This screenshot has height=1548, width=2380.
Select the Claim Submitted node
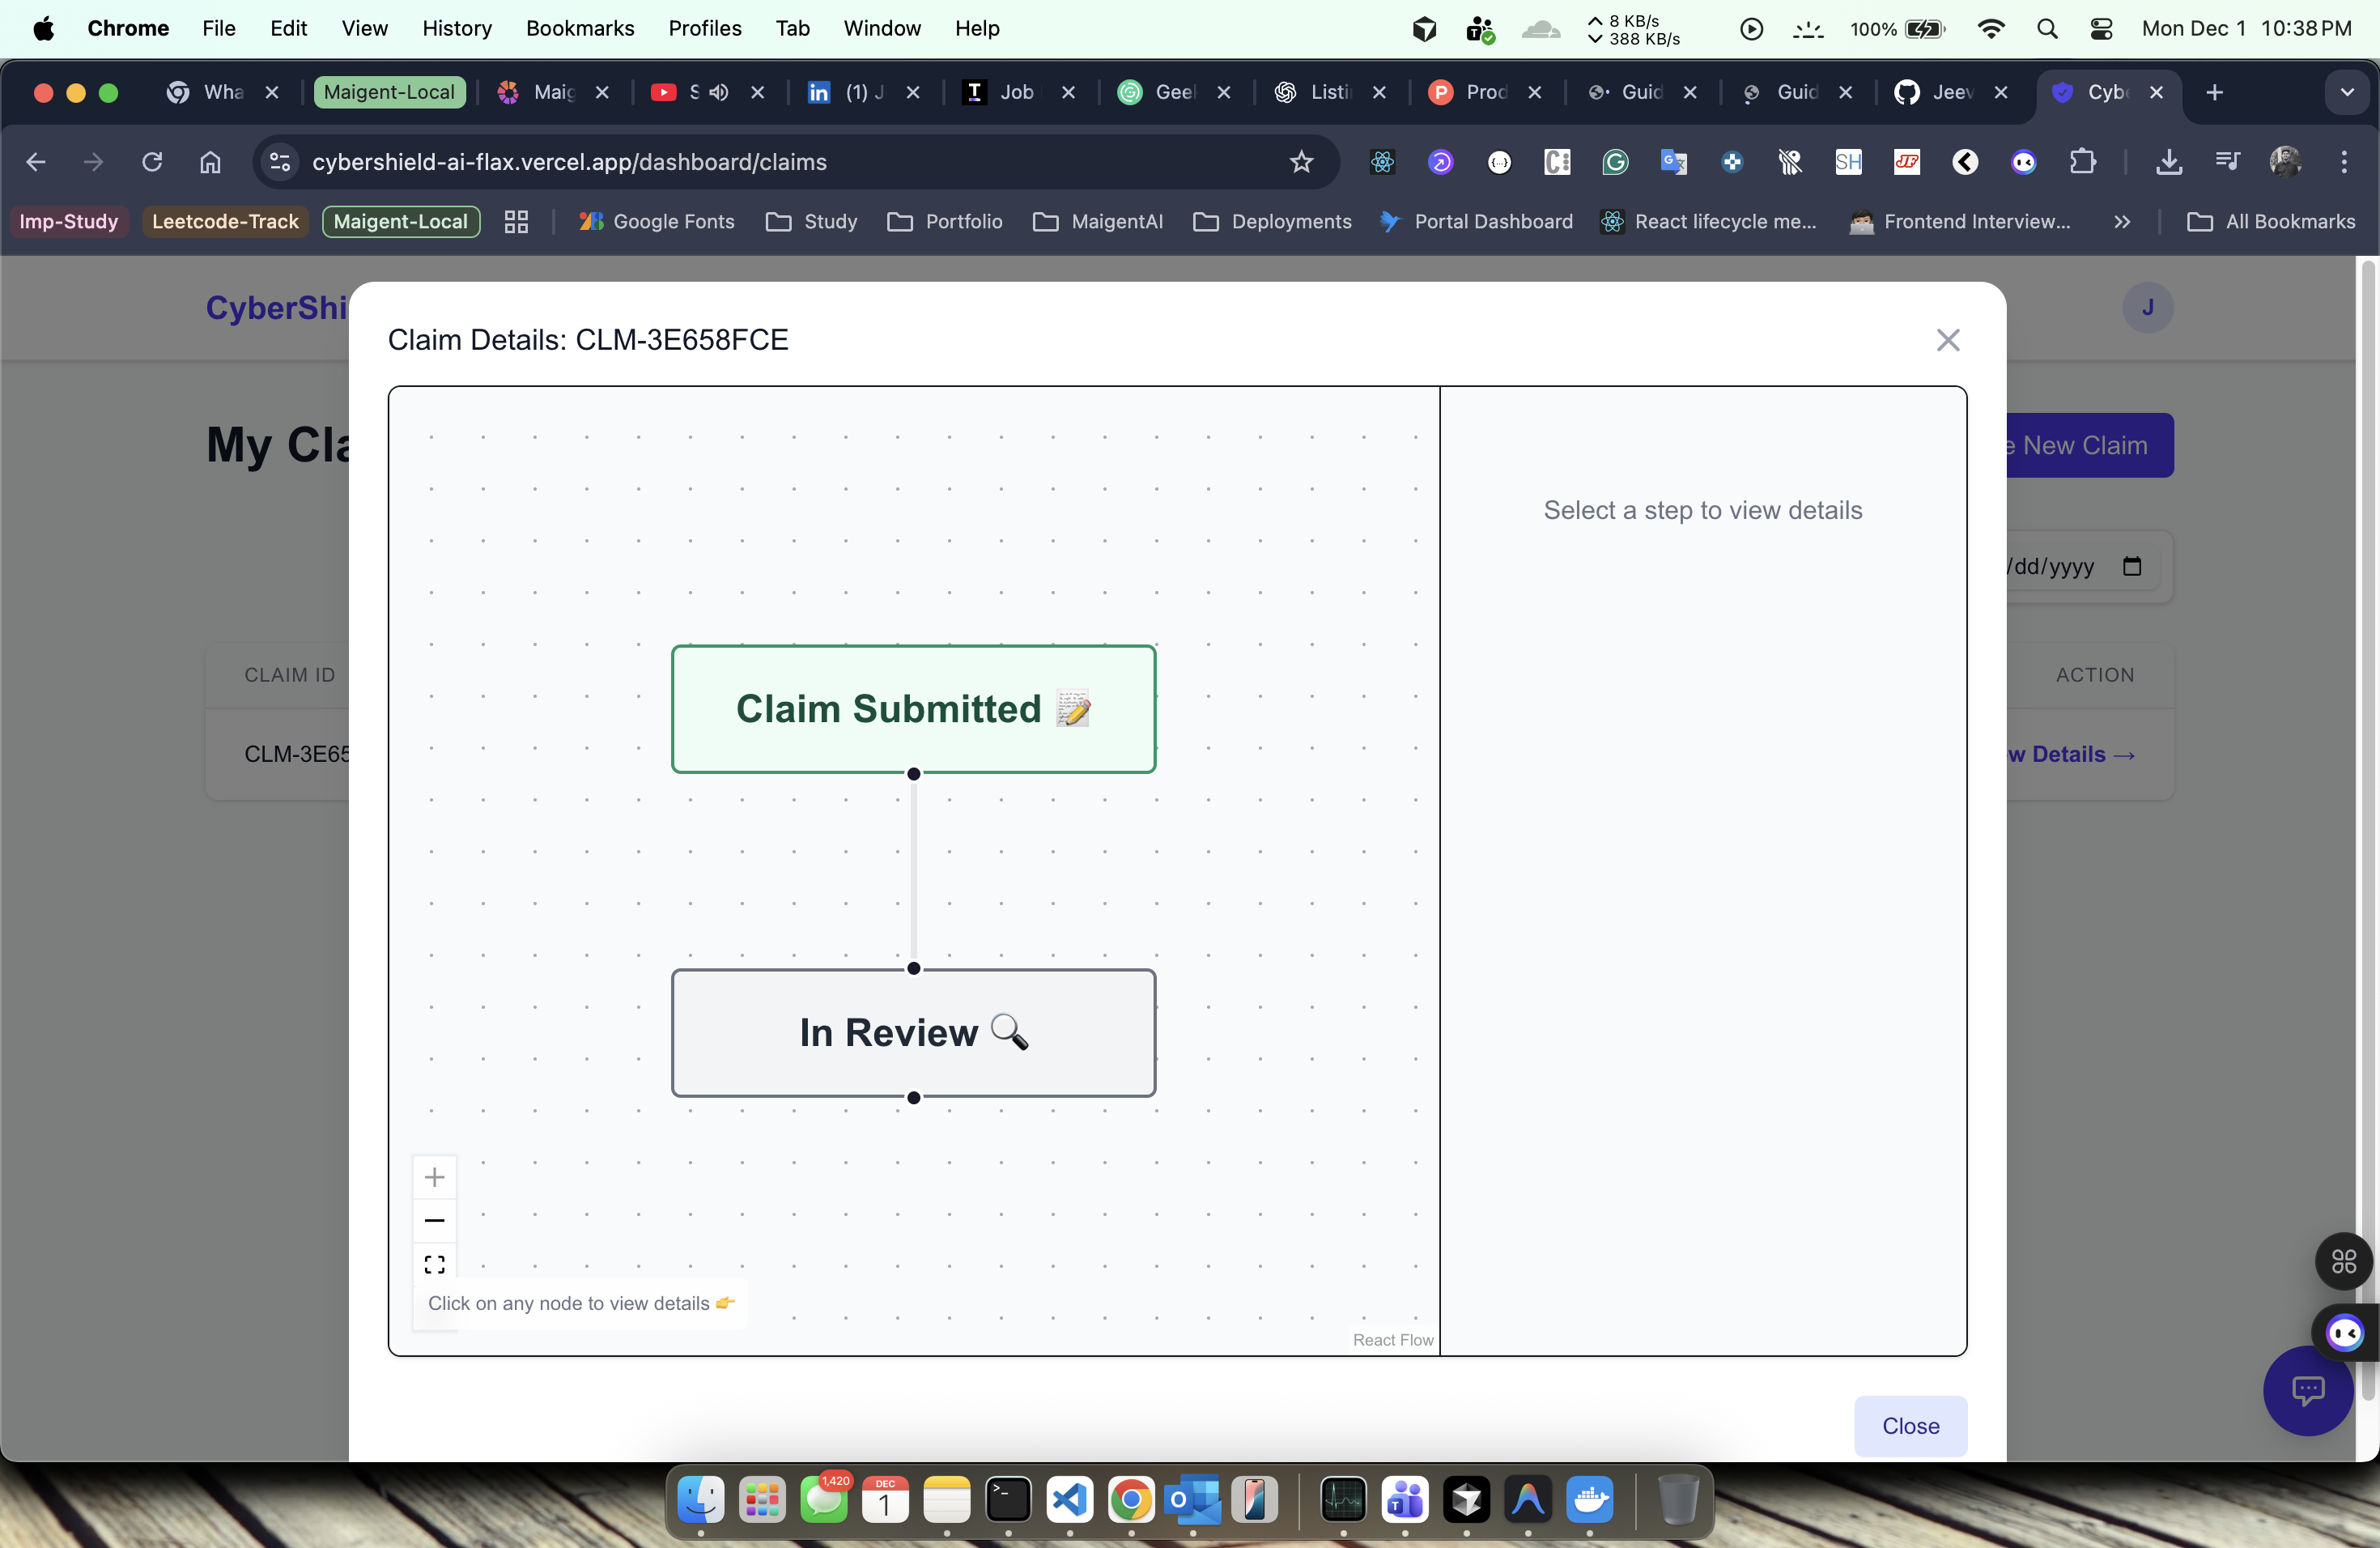pos(913,709)
